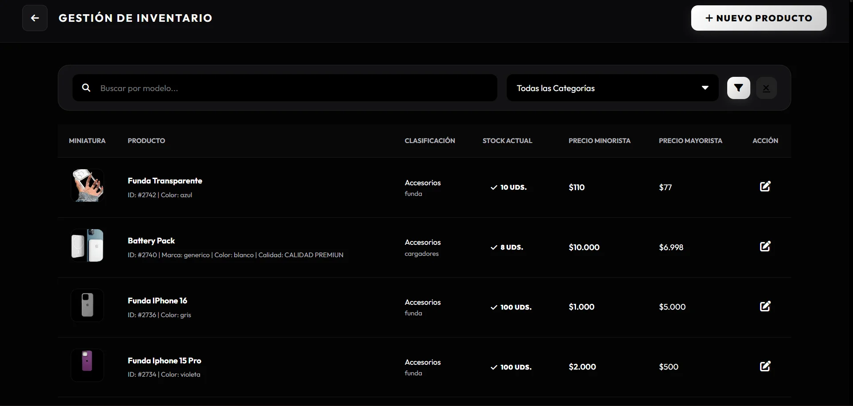Click the Precio Mayorista column header
This screenshot has width=853, height=406.
tap(690, 141)
